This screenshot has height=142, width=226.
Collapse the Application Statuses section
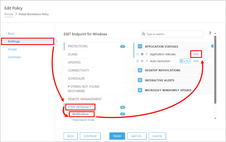tap(140, 47)
